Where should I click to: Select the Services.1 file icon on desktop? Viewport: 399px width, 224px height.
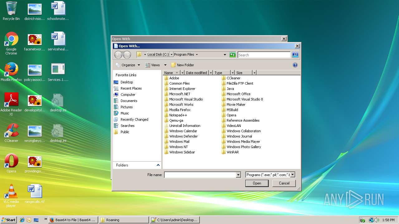[58, 72]
